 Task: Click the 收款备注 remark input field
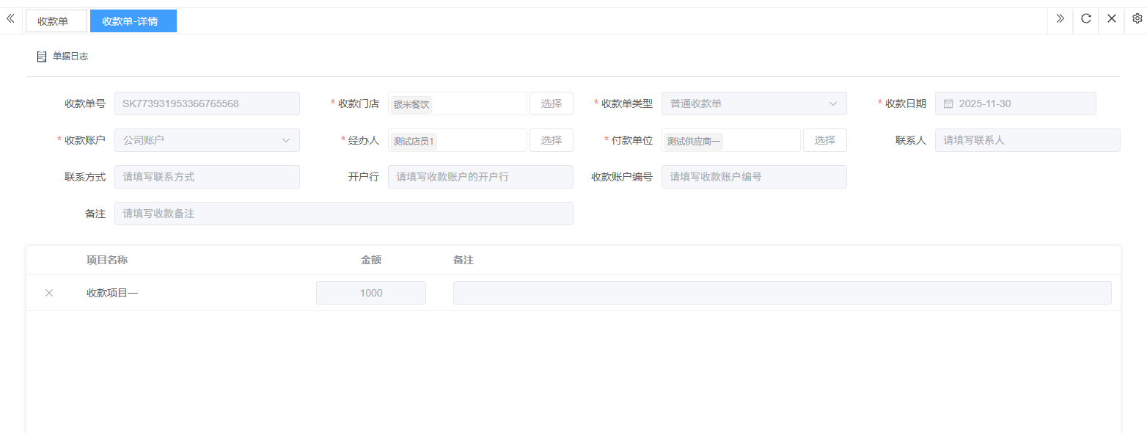click(x=343, y=214)
